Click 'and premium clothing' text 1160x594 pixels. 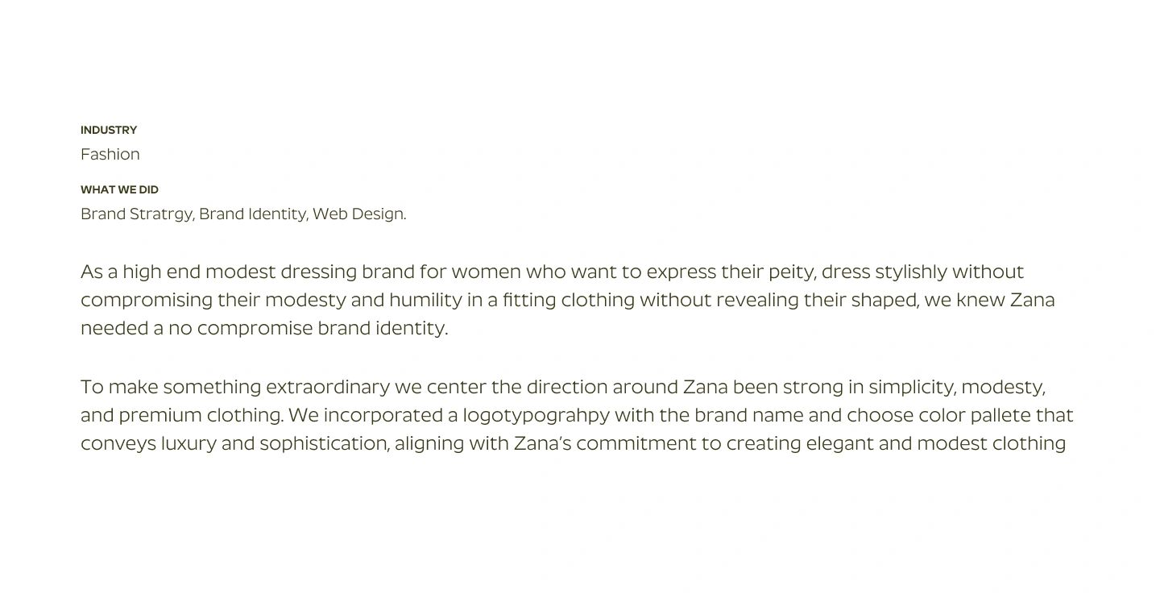181,415
